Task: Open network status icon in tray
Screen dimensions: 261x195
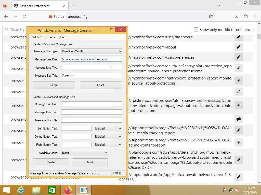Action: pos(231,190)
